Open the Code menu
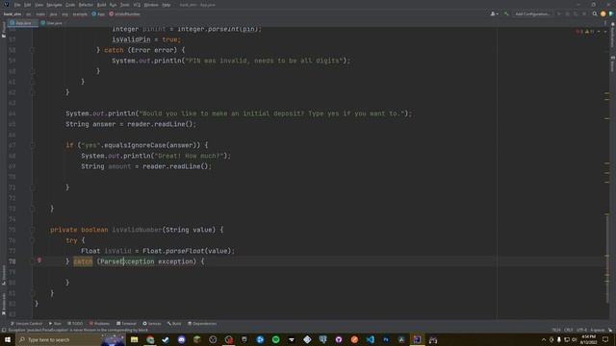This screenshot has width=616, height=346. click(x=70, y=5)
